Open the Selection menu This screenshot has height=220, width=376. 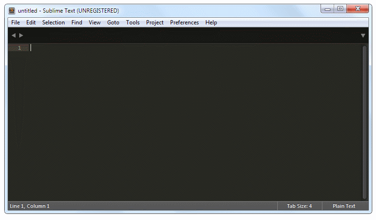(x=54, y=23)
